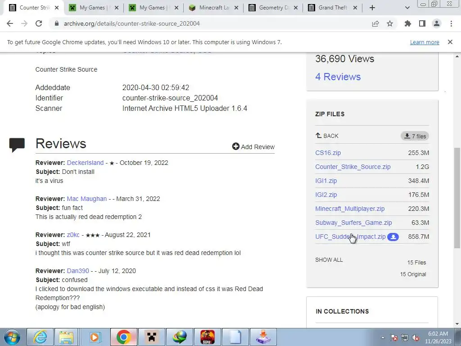Download Subway_Surfers_Game.zip
Viewport: 461px width, 346px height.
(353, 223)
